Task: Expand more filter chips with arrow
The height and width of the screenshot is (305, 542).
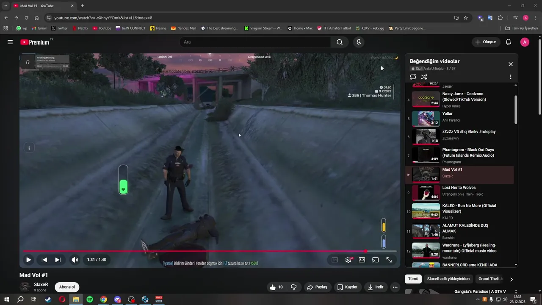Action: (x=512, y=279)
